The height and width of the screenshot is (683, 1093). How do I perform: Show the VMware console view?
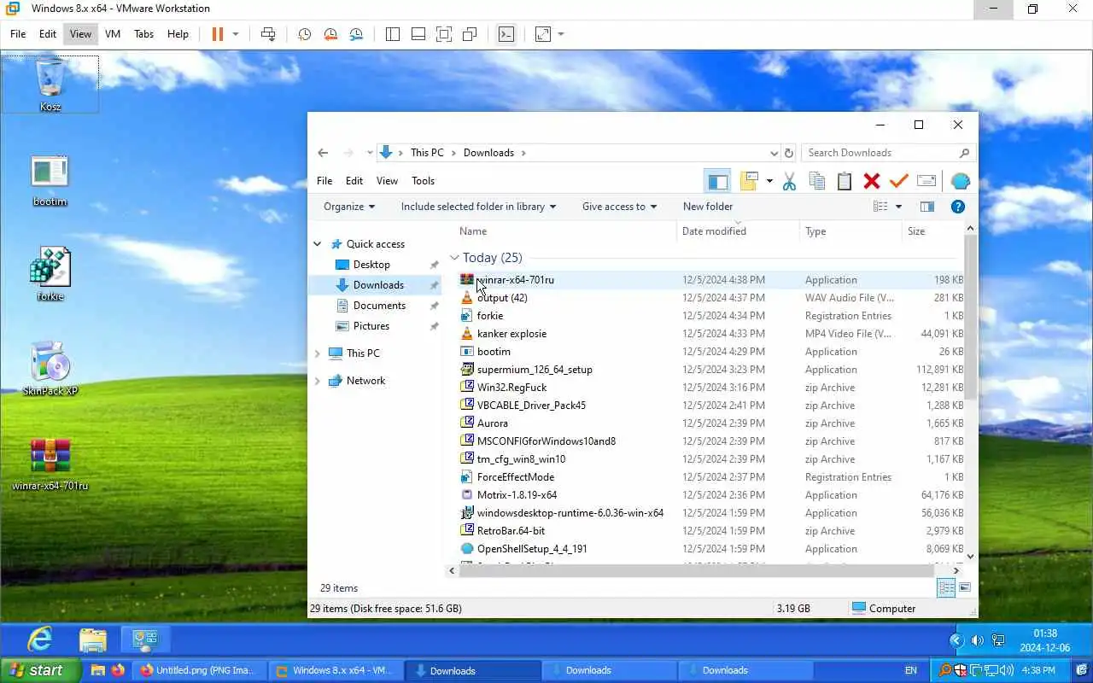point(506,34)
